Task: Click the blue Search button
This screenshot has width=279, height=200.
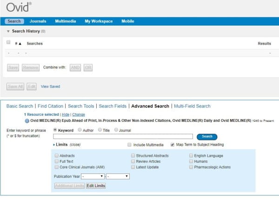Action: [x=207, y=137]
